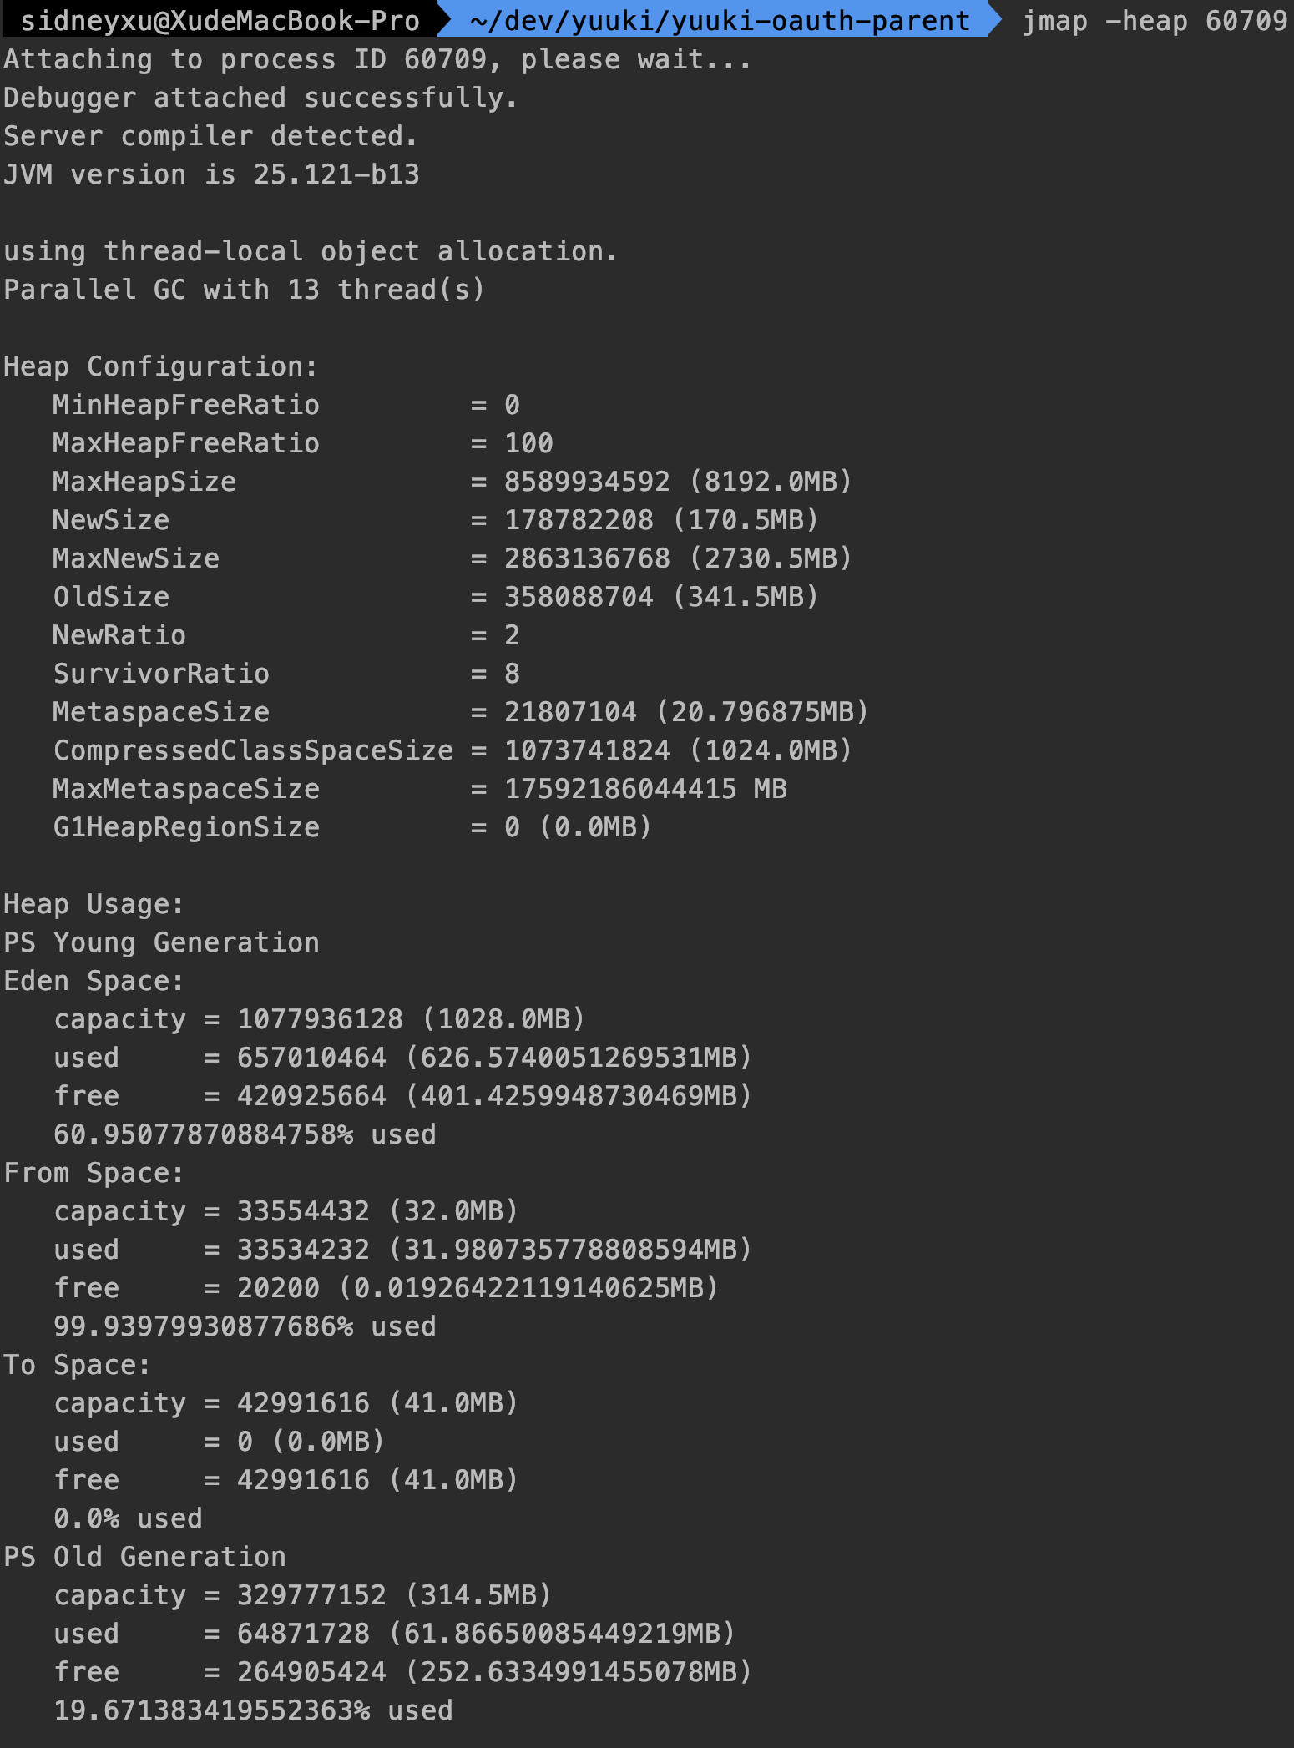The height and width of the screenshot is (1748, 1294).
Task: Click the Heap Configuration heading
Action: [x=161, y=366]
